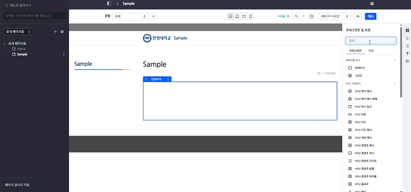The height and width of the screenshot is (192, 411).
Task: Click the add page plus icon
Action: click(x=55, y=32)
